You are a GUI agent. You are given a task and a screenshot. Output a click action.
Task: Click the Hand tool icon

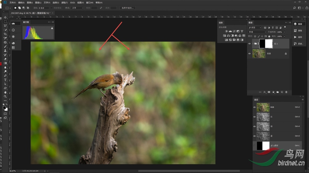tap(5, 92)
